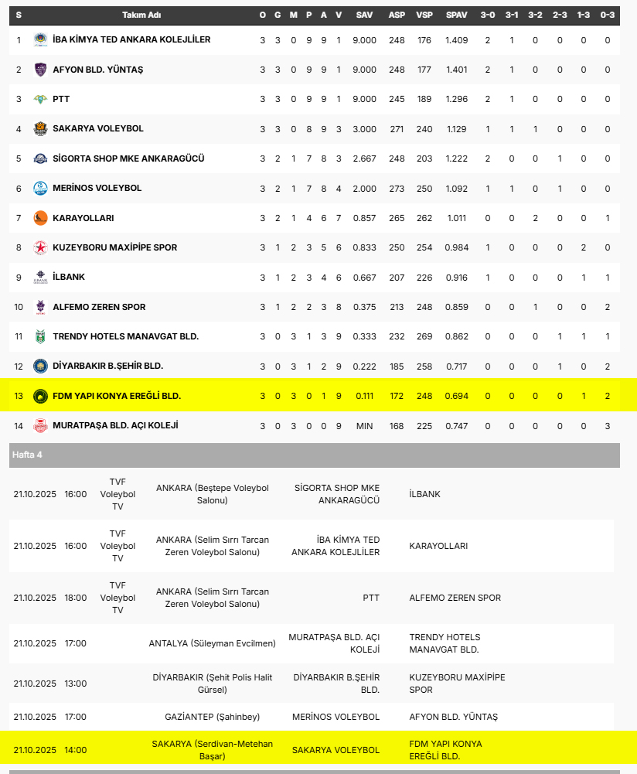
Task: Click the FDM Yapı Konya Ereğli logo
Action: (x=40, y=396)
